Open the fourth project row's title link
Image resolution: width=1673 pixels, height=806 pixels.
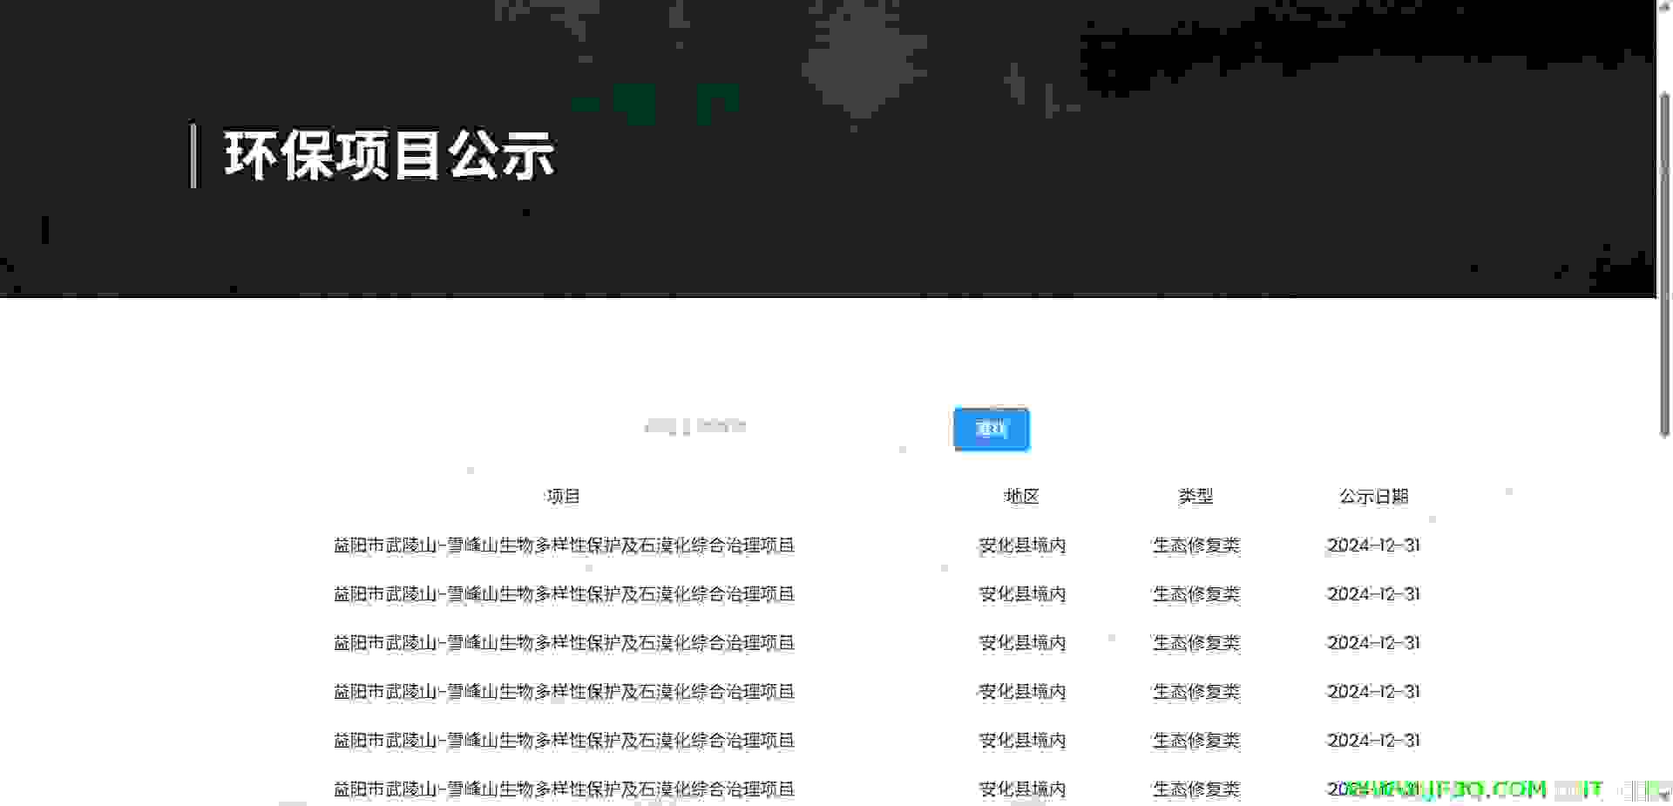564,692
